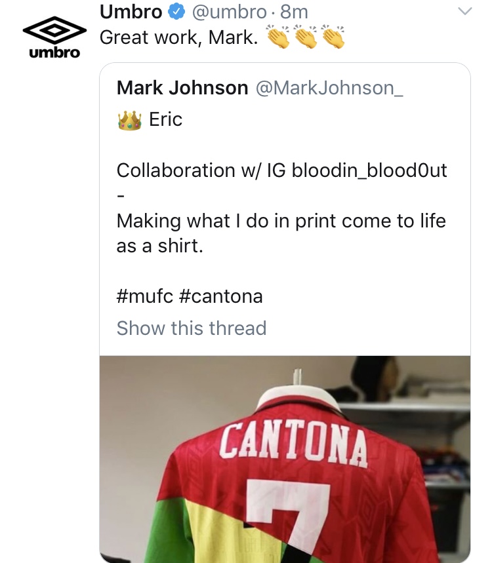Click the Umbro logo profile avatar

[x=54, y=38]
